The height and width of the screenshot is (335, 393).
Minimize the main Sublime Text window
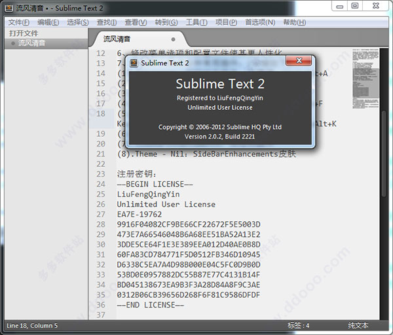click(339, 6)
